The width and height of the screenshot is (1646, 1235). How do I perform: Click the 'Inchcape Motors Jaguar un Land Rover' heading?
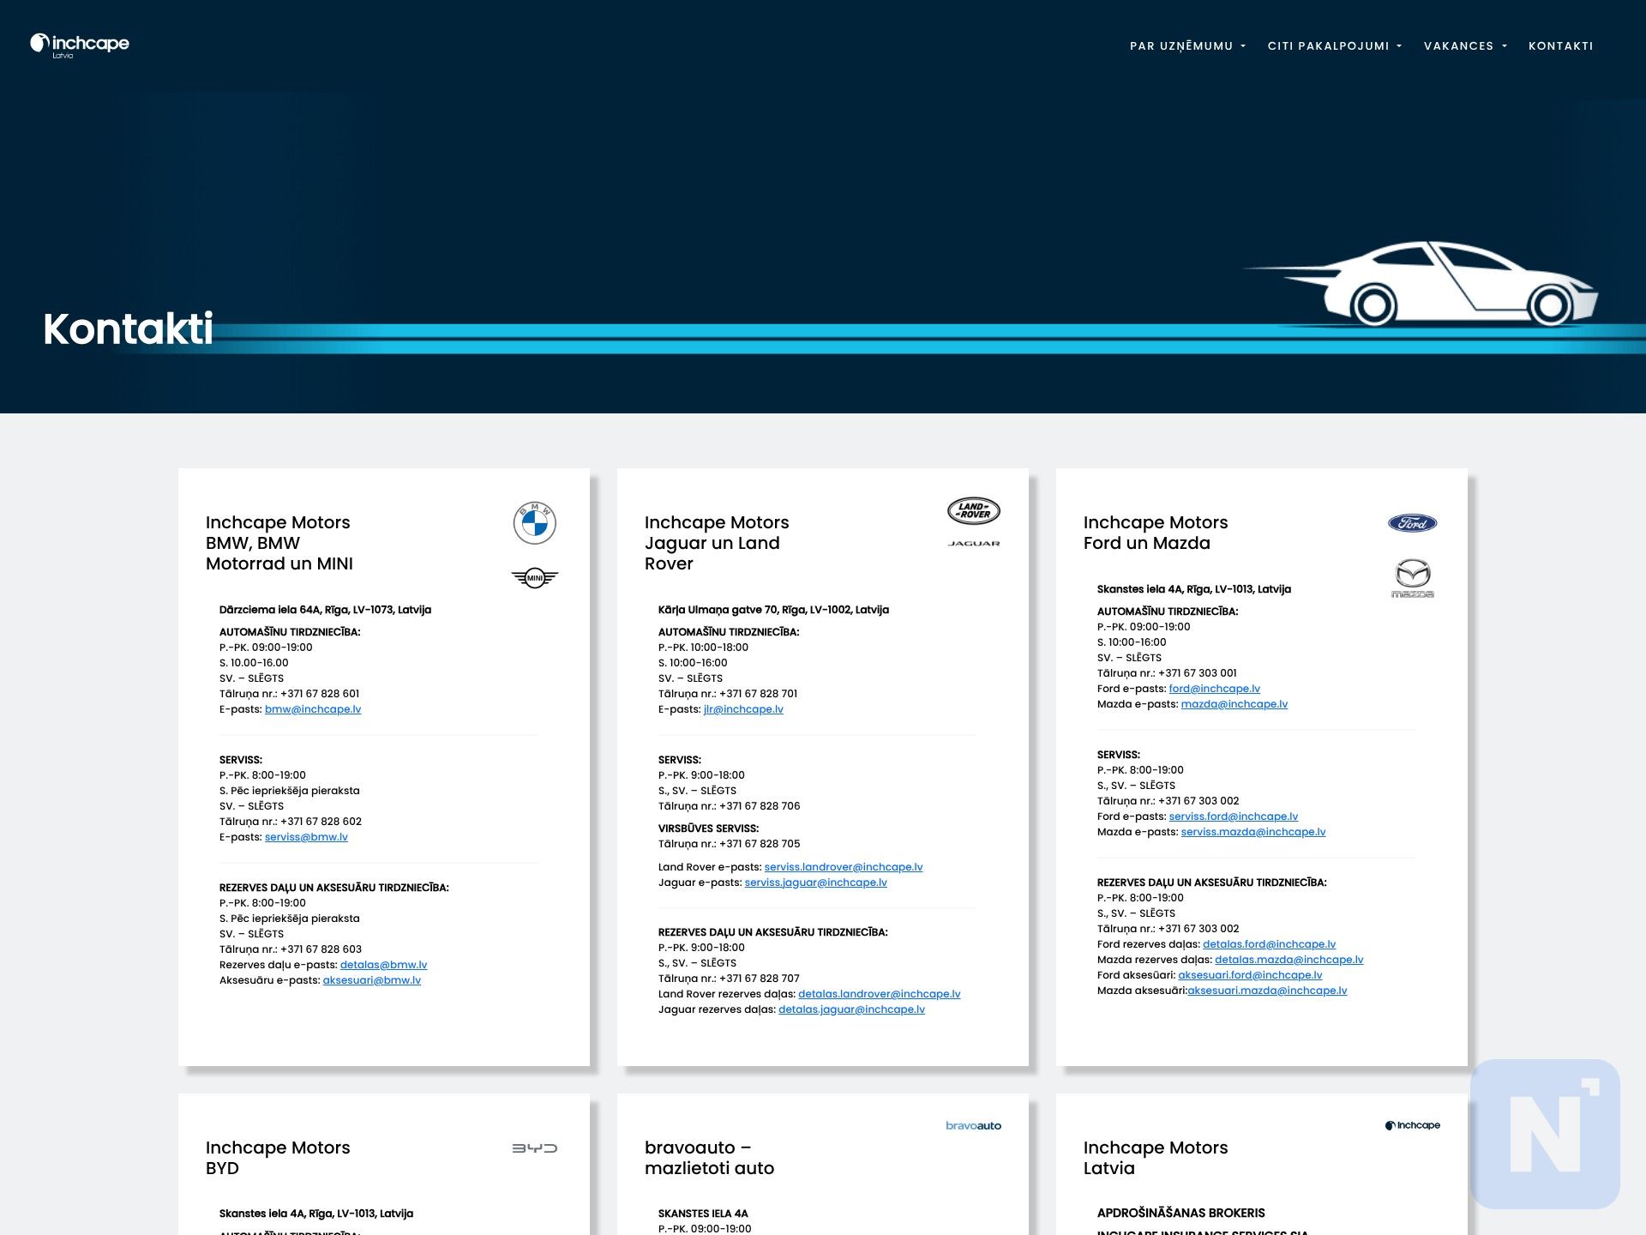click(x=717, y=544)
